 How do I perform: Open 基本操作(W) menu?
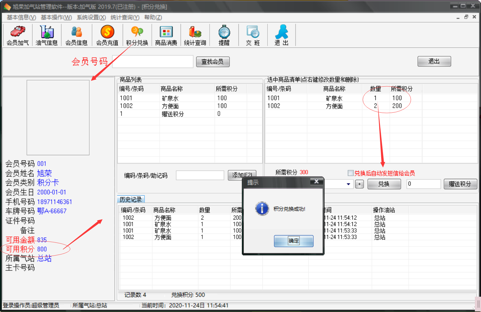tap(56, 17)
